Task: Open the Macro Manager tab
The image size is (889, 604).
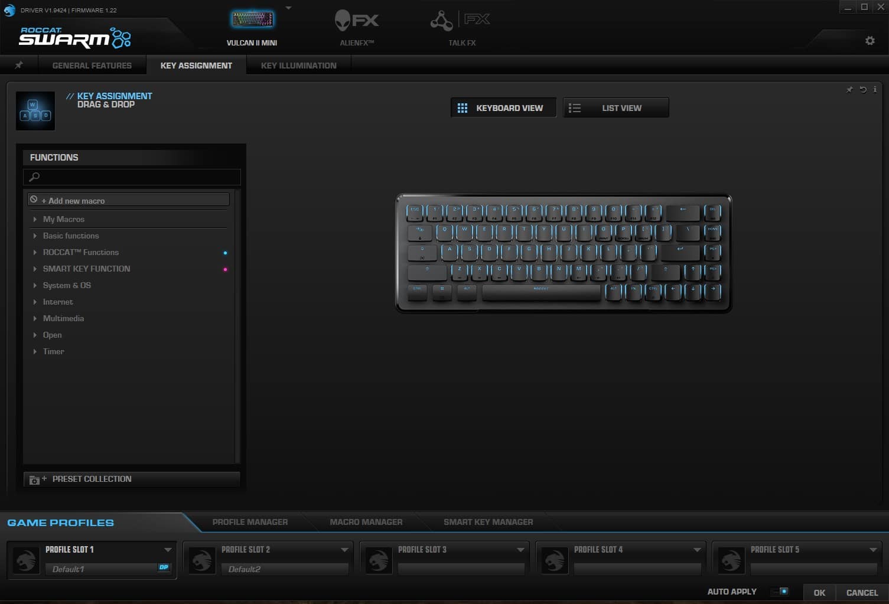Action: pos(366,522)
